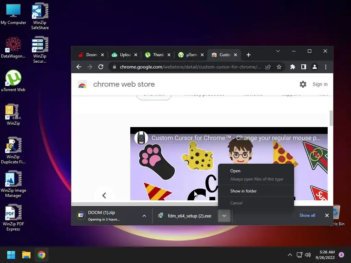Open Chrome three-dot menu

[326, 67]
